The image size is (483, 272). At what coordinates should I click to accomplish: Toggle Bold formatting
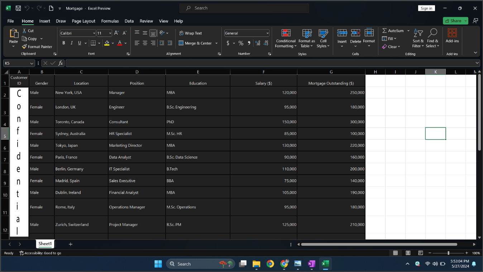tap(64, 43)
